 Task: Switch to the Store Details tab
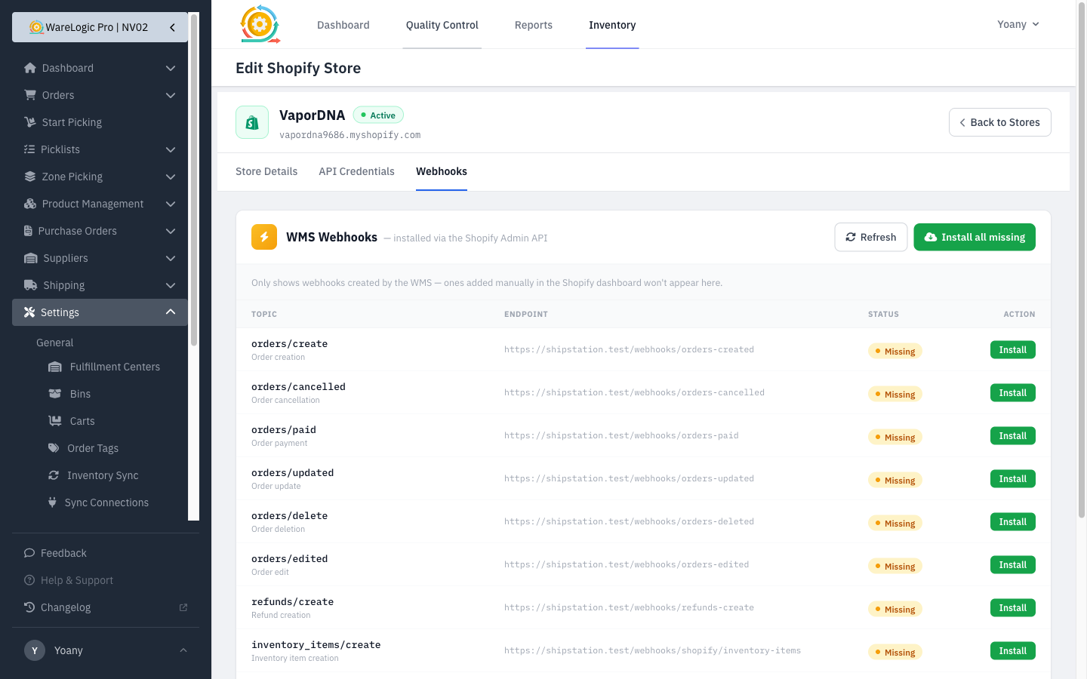[266, 171]
